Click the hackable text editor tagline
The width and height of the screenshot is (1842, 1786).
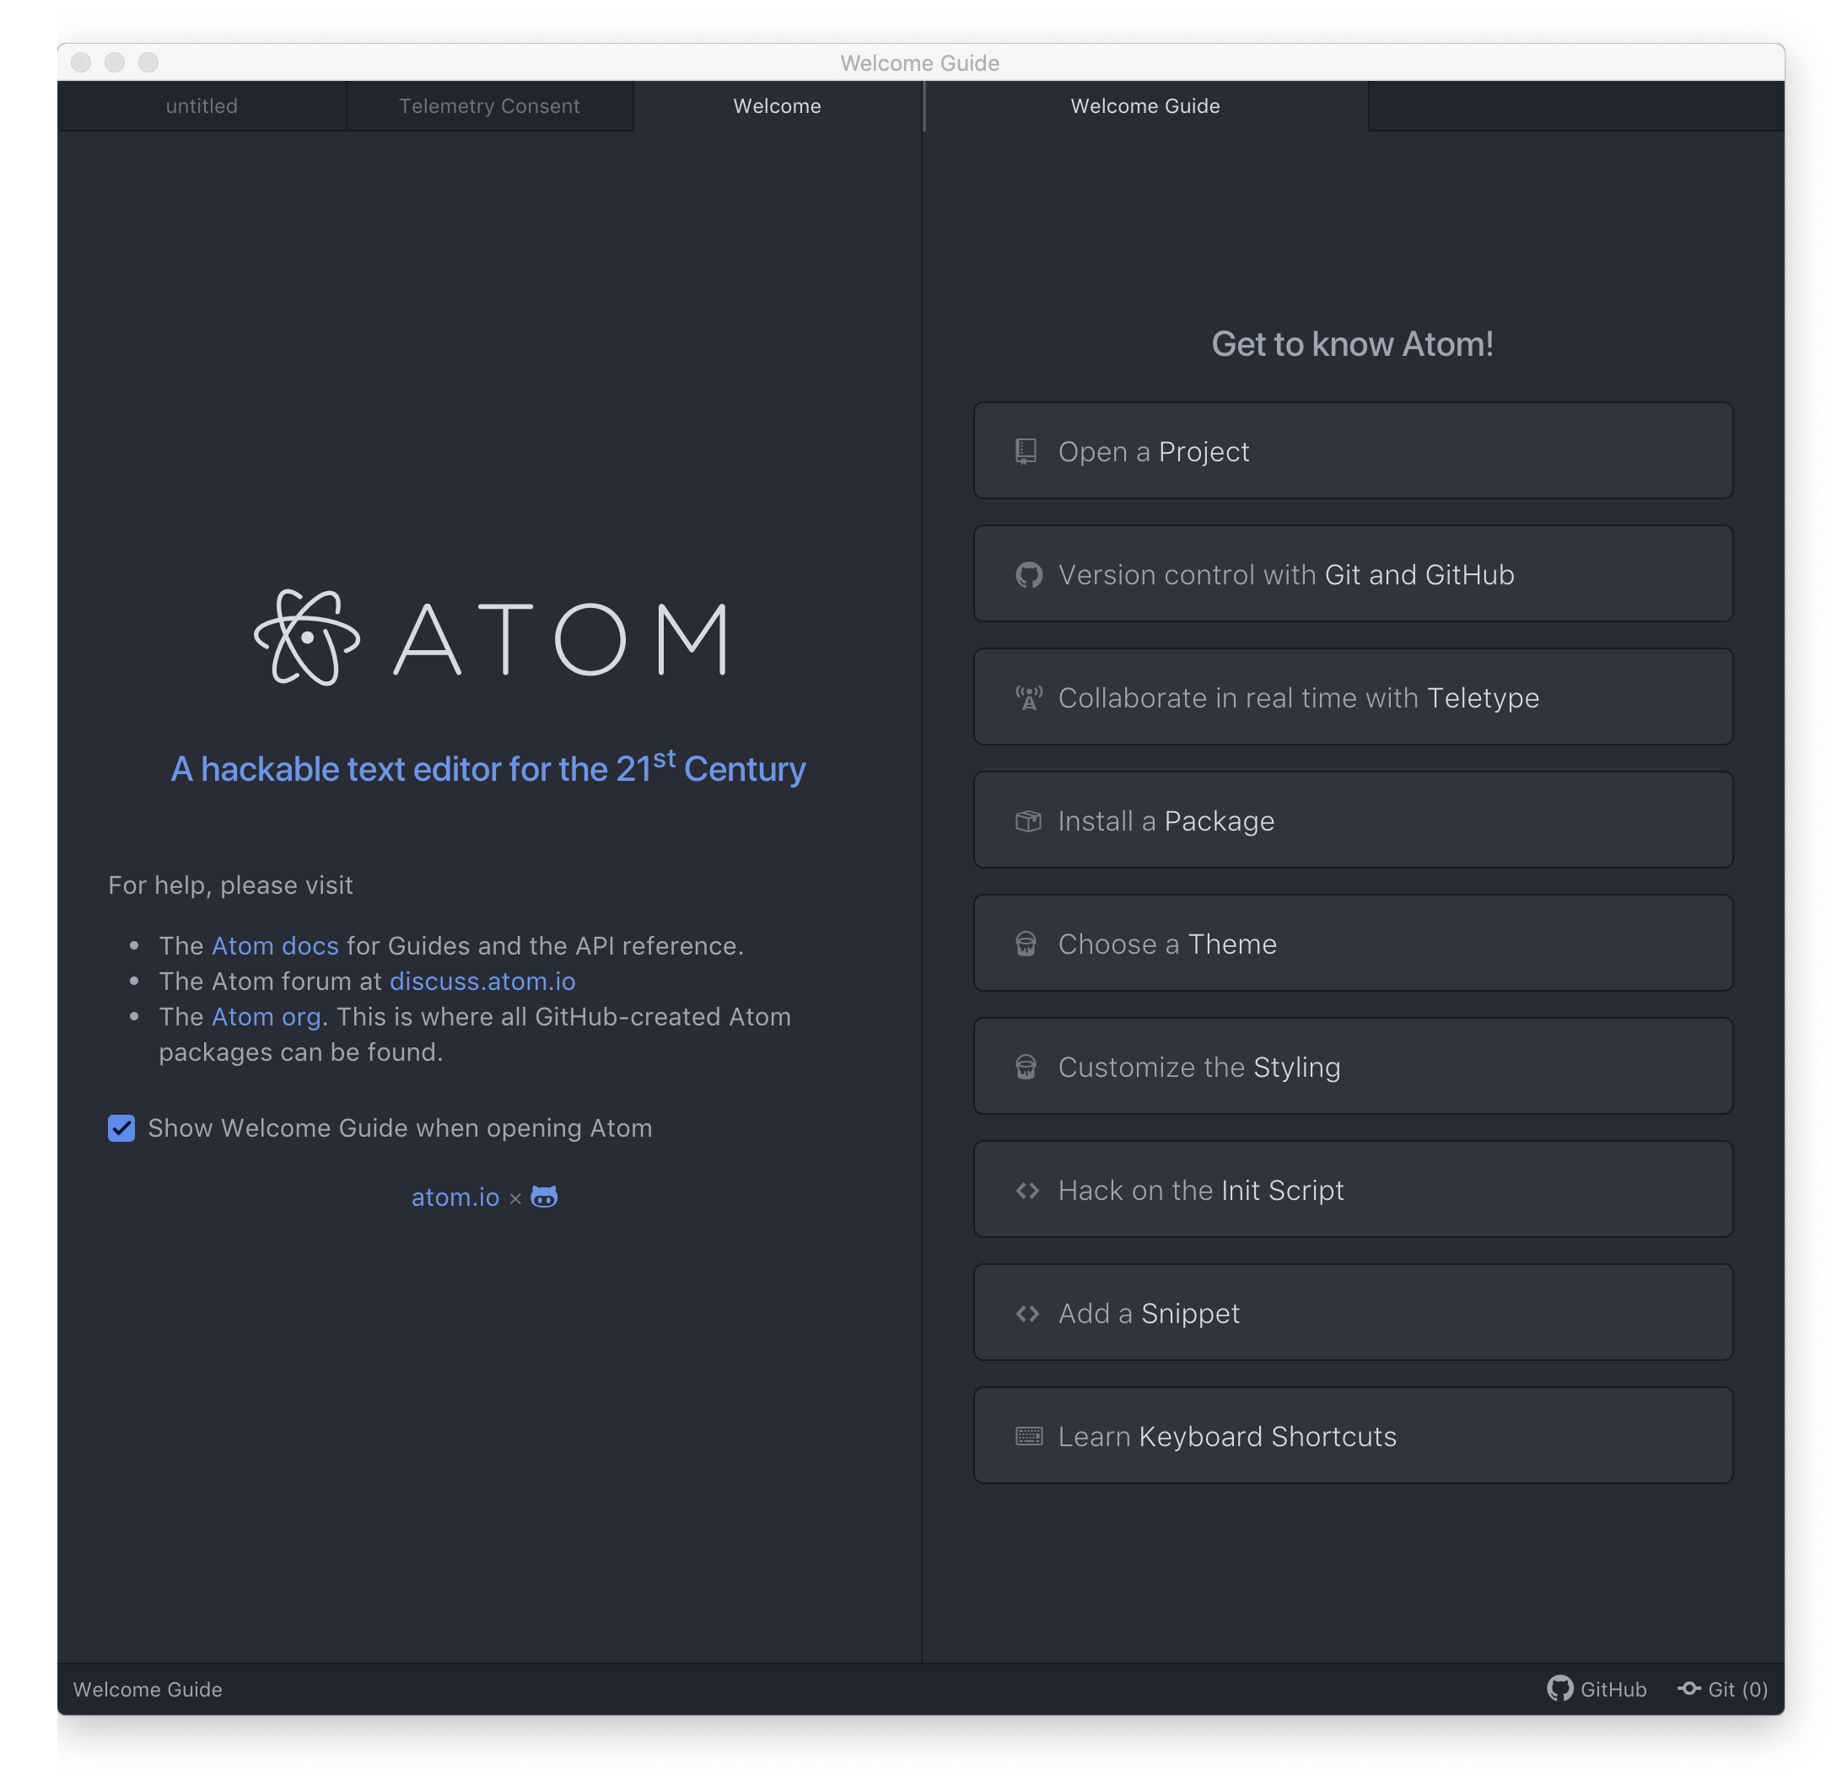488,767
